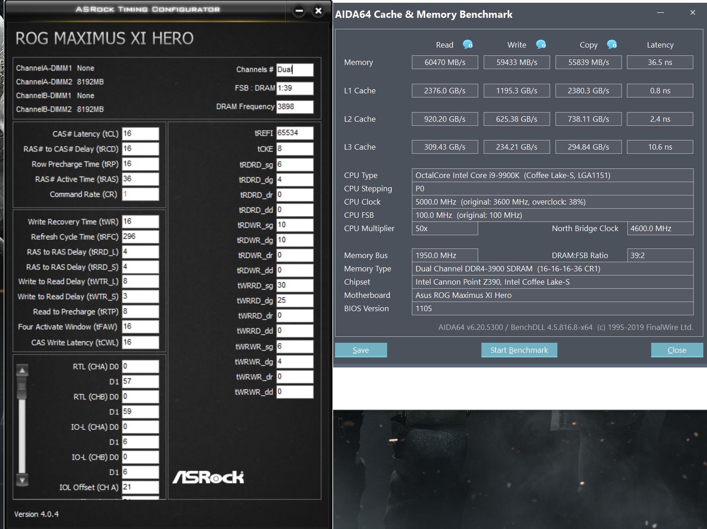Select the Refresh Cycle Time (tRFC) field
The image size is (707, 529).
[140, 237]
